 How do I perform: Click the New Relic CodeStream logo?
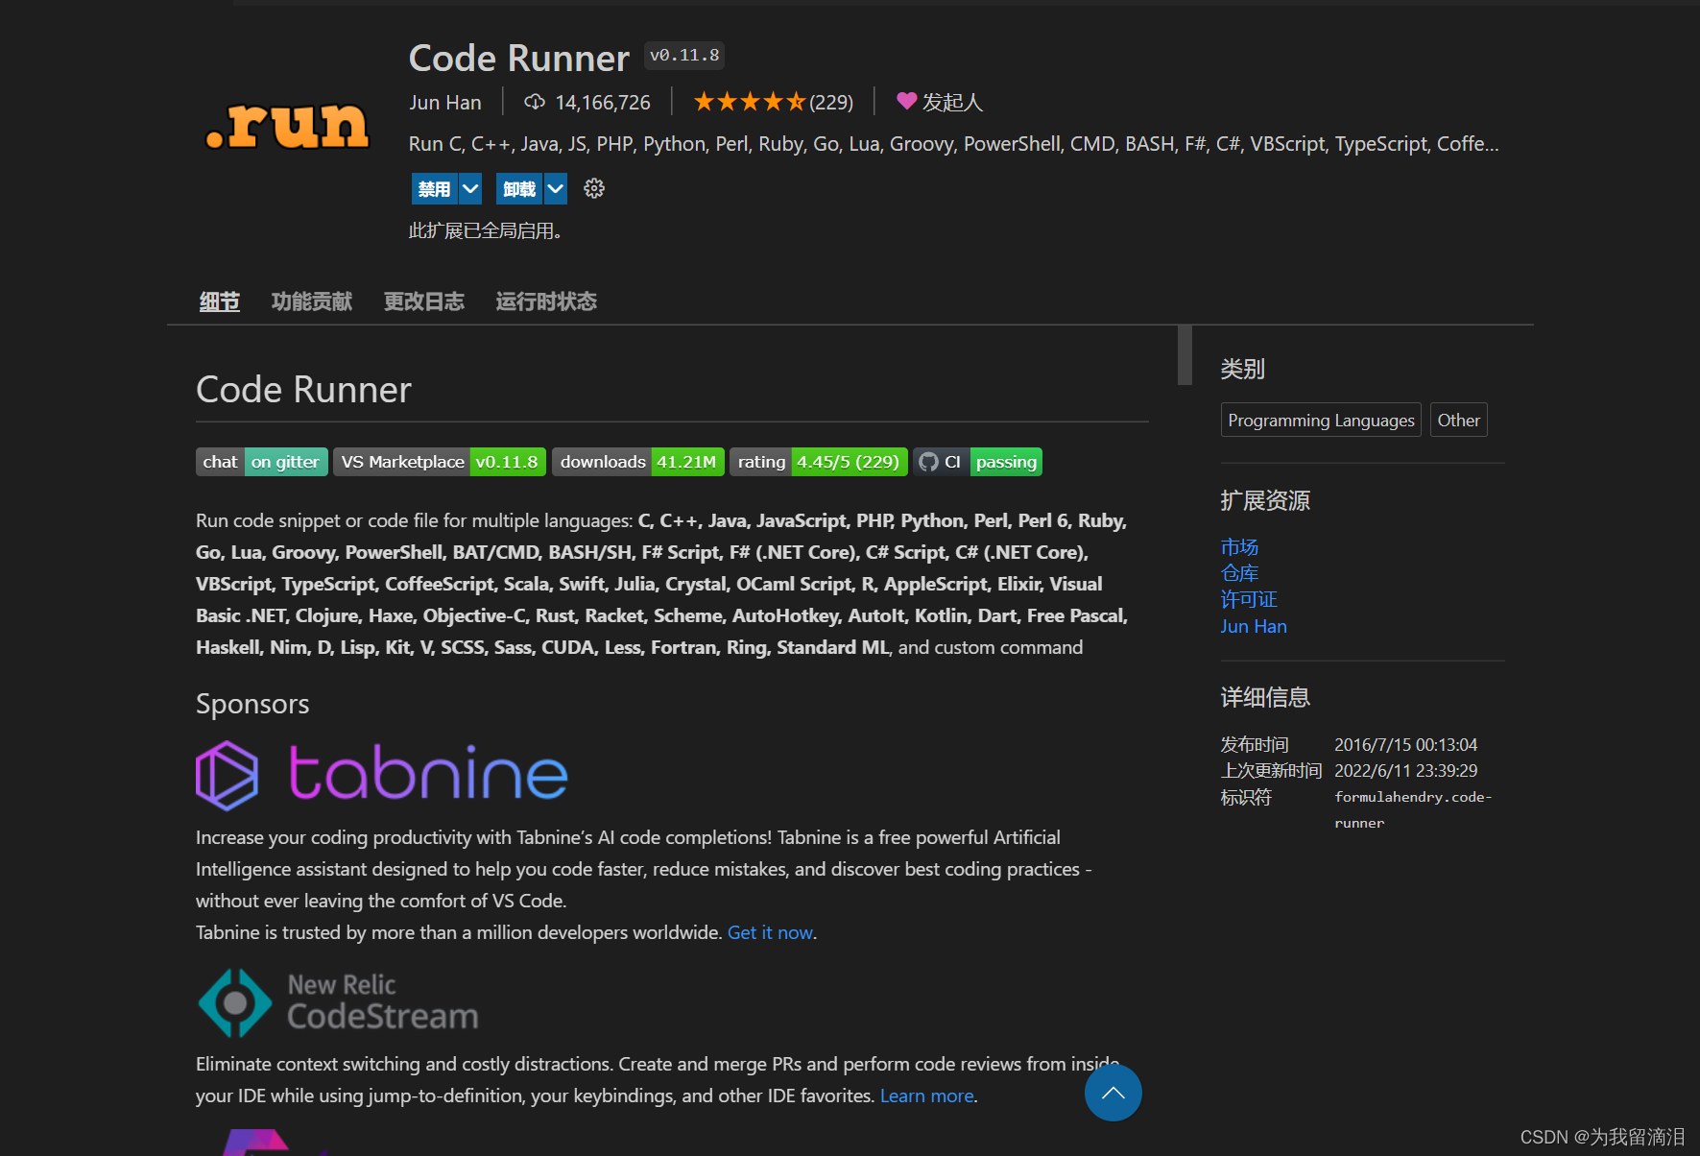pos(338,1002)
